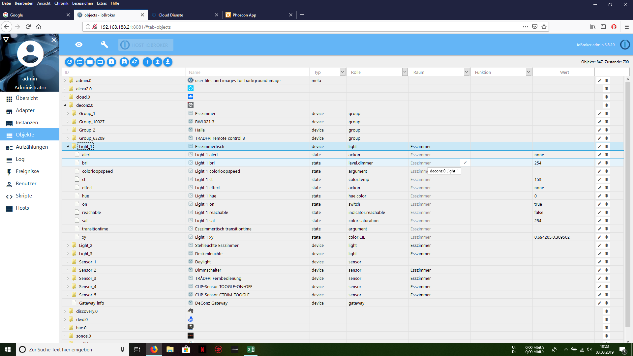Open the Rolle filter dropdown
Screen dimensions: 633x356
pyautogui.click(x=405, y=72)
